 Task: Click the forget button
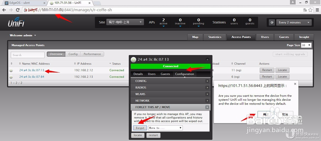pyautogui.click(x=140, y=128)
